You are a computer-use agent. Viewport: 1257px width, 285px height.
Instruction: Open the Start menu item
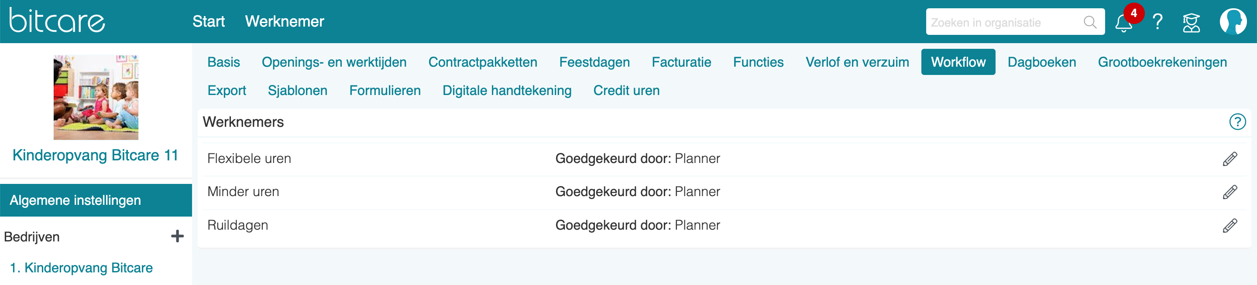tap(208, 21)
